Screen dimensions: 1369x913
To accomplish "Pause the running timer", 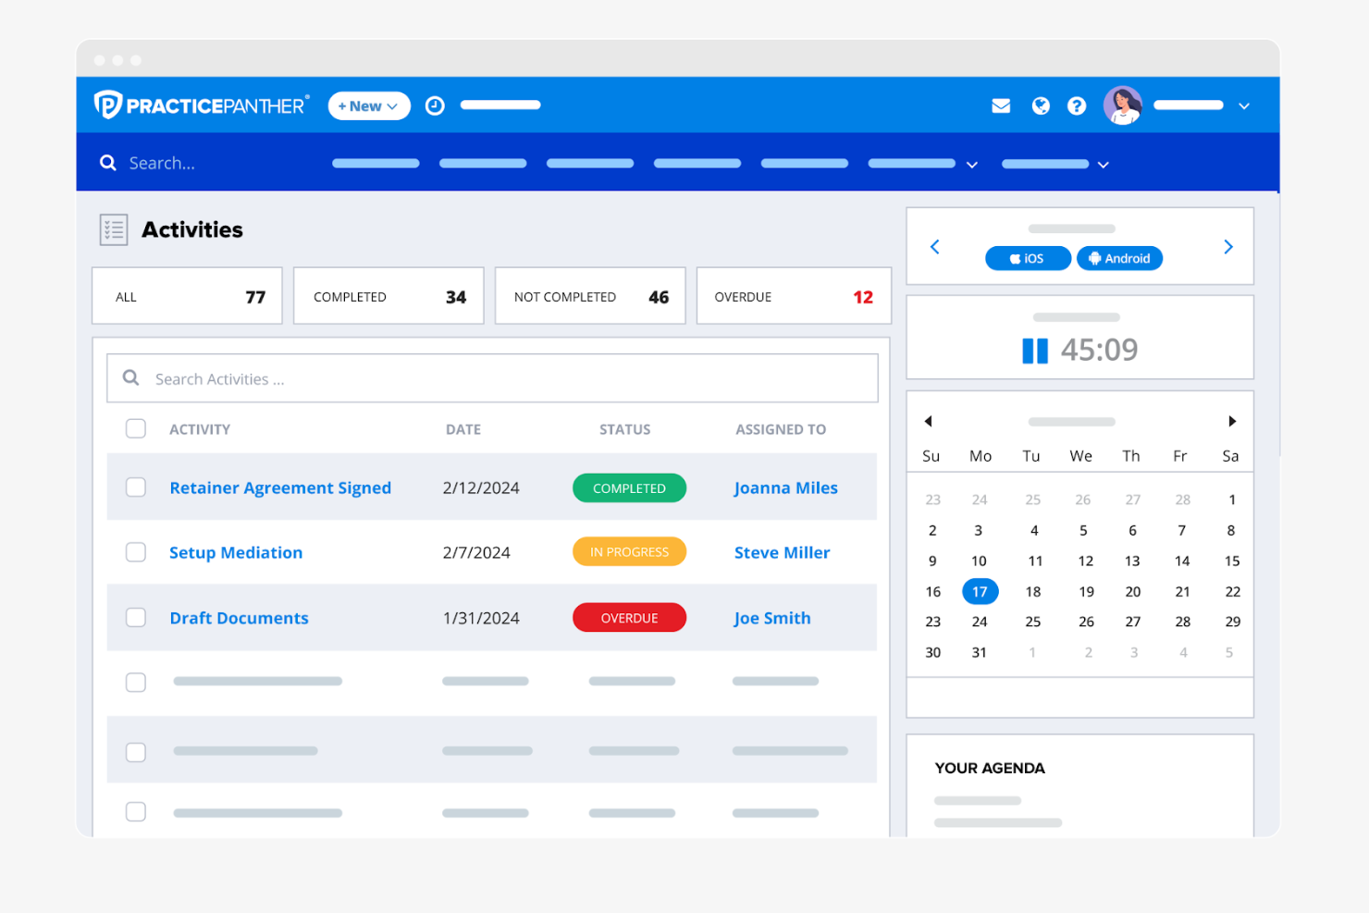I will click(1035, 350).
